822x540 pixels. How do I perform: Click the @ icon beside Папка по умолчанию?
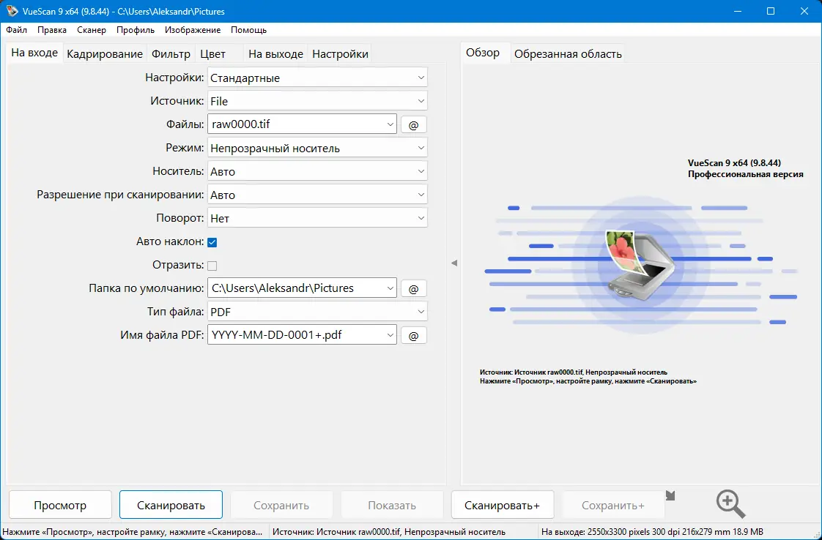coord(413,288)
